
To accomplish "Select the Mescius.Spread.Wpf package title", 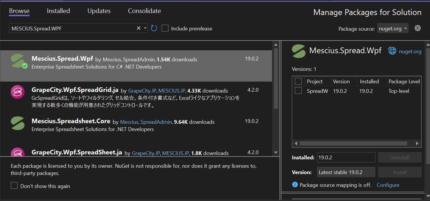I will pyautogui.click(x=62, y=59).
